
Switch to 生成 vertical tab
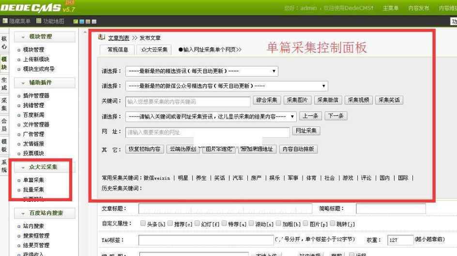click(4, 84)
